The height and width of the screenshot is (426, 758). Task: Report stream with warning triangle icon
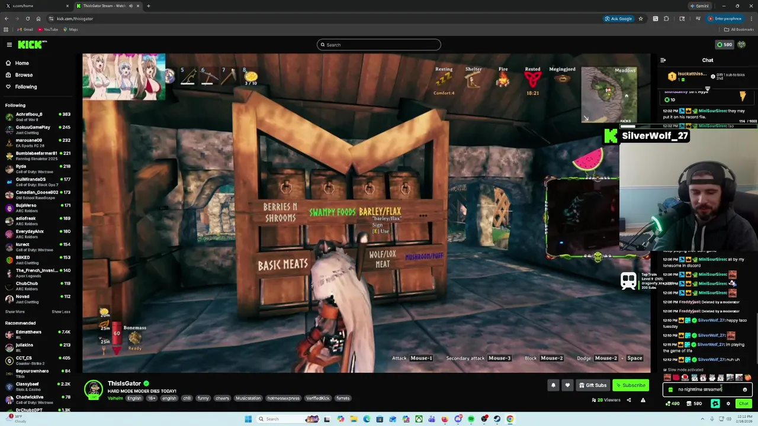point(643,400)
